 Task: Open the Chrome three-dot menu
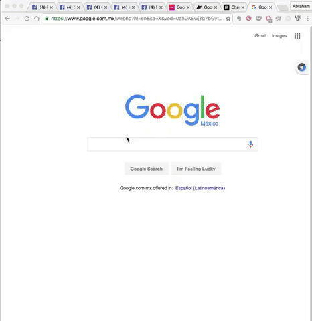pos(308,19)
